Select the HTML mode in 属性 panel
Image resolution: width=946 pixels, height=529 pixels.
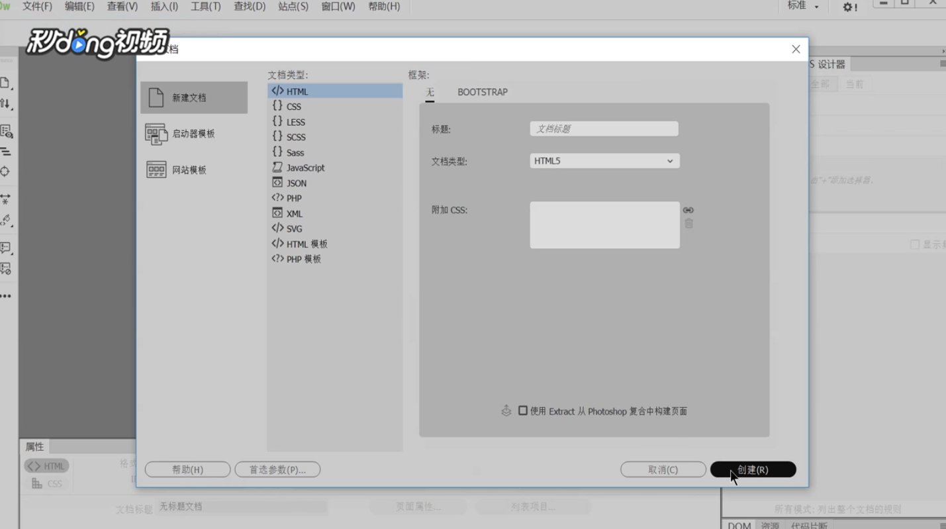pyautogui.click(x=47, y=466)
